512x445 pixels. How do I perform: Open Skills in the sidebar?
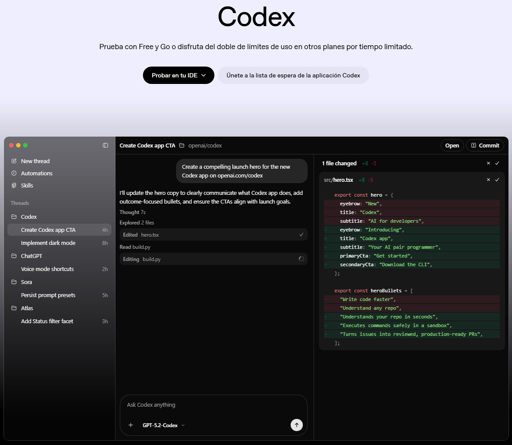(x=27, y=185)
